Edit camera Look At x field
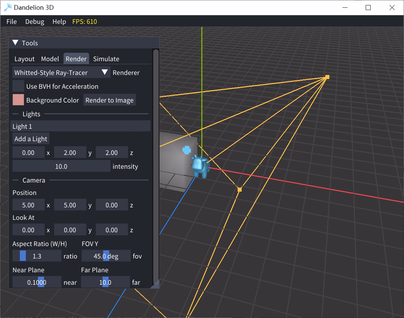The height and width of the screenshot is (318, 404). click(x=28, y=230)
